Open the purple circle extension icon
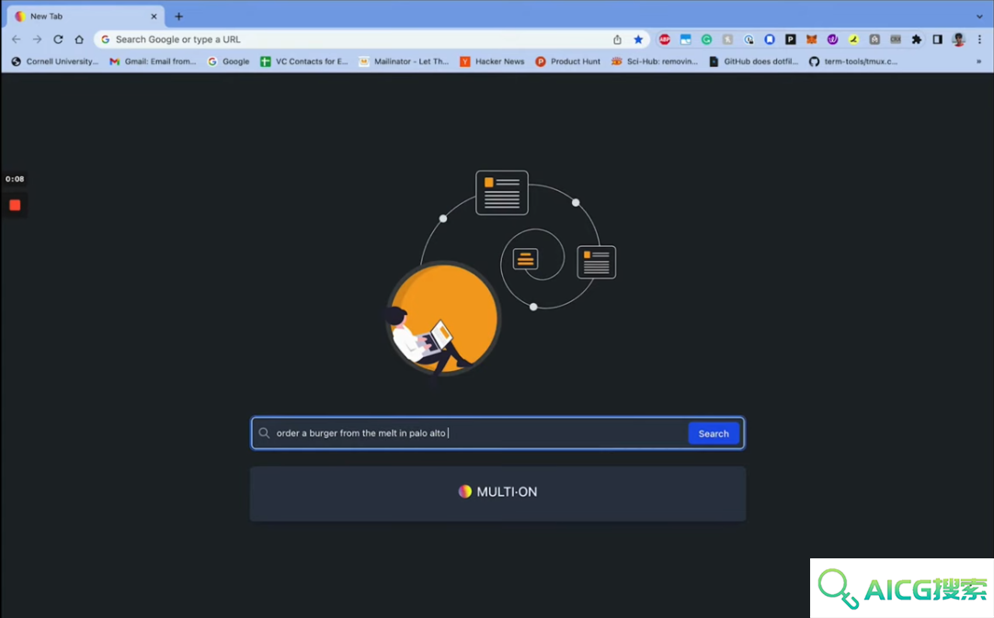This screenshot has height=618, width=994. [832, 39]
